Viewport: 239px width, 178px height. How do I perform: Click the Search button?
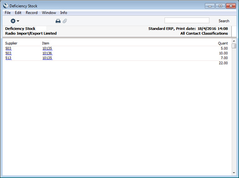point(224,21)
